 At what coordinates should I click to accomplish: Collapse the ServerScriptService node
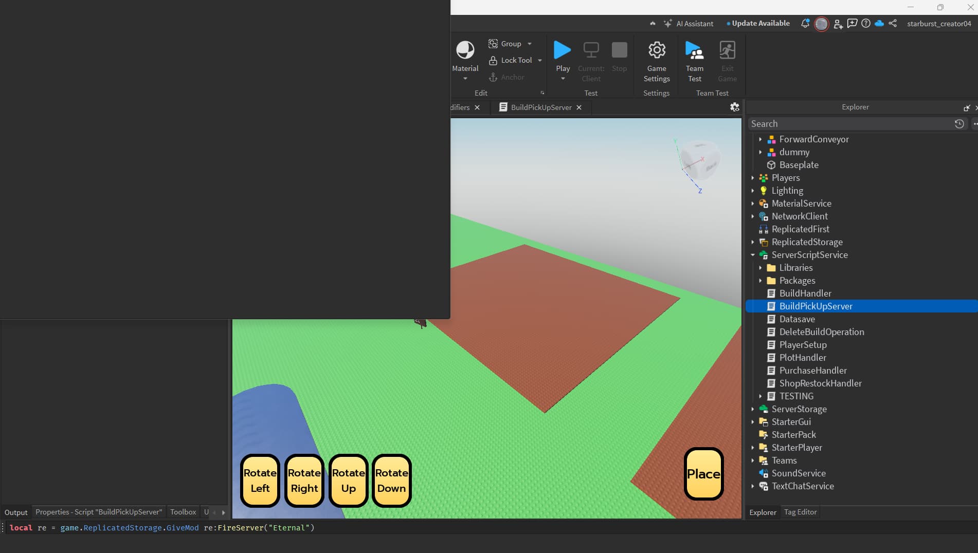point(753,255)
